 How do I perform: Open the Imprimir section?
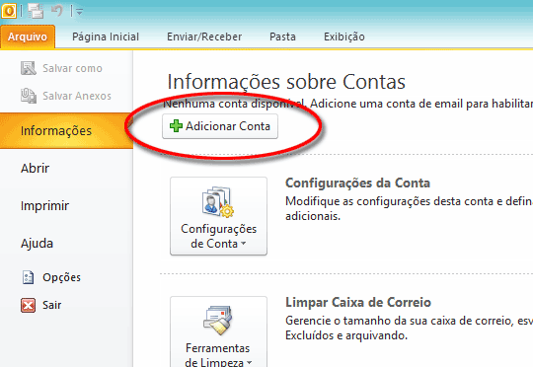(x=44, y=206)
